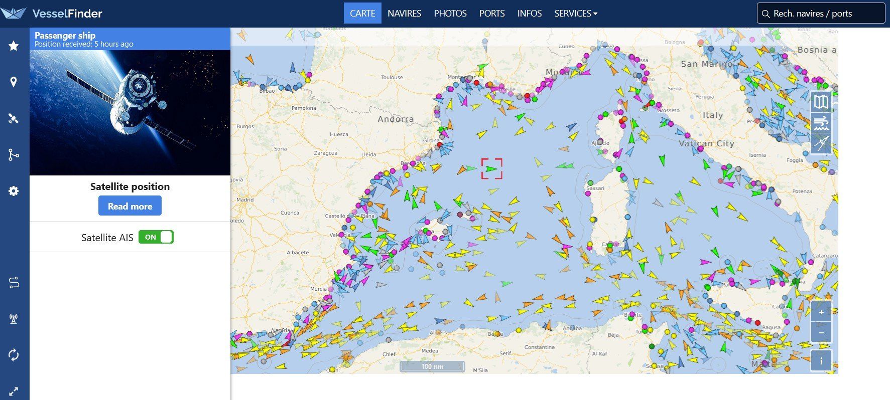The width and height of the screenshot is (890, 400).
Task: Click the "Satellite position" heading
Action: pyautogui.click(x=130, y=186)
